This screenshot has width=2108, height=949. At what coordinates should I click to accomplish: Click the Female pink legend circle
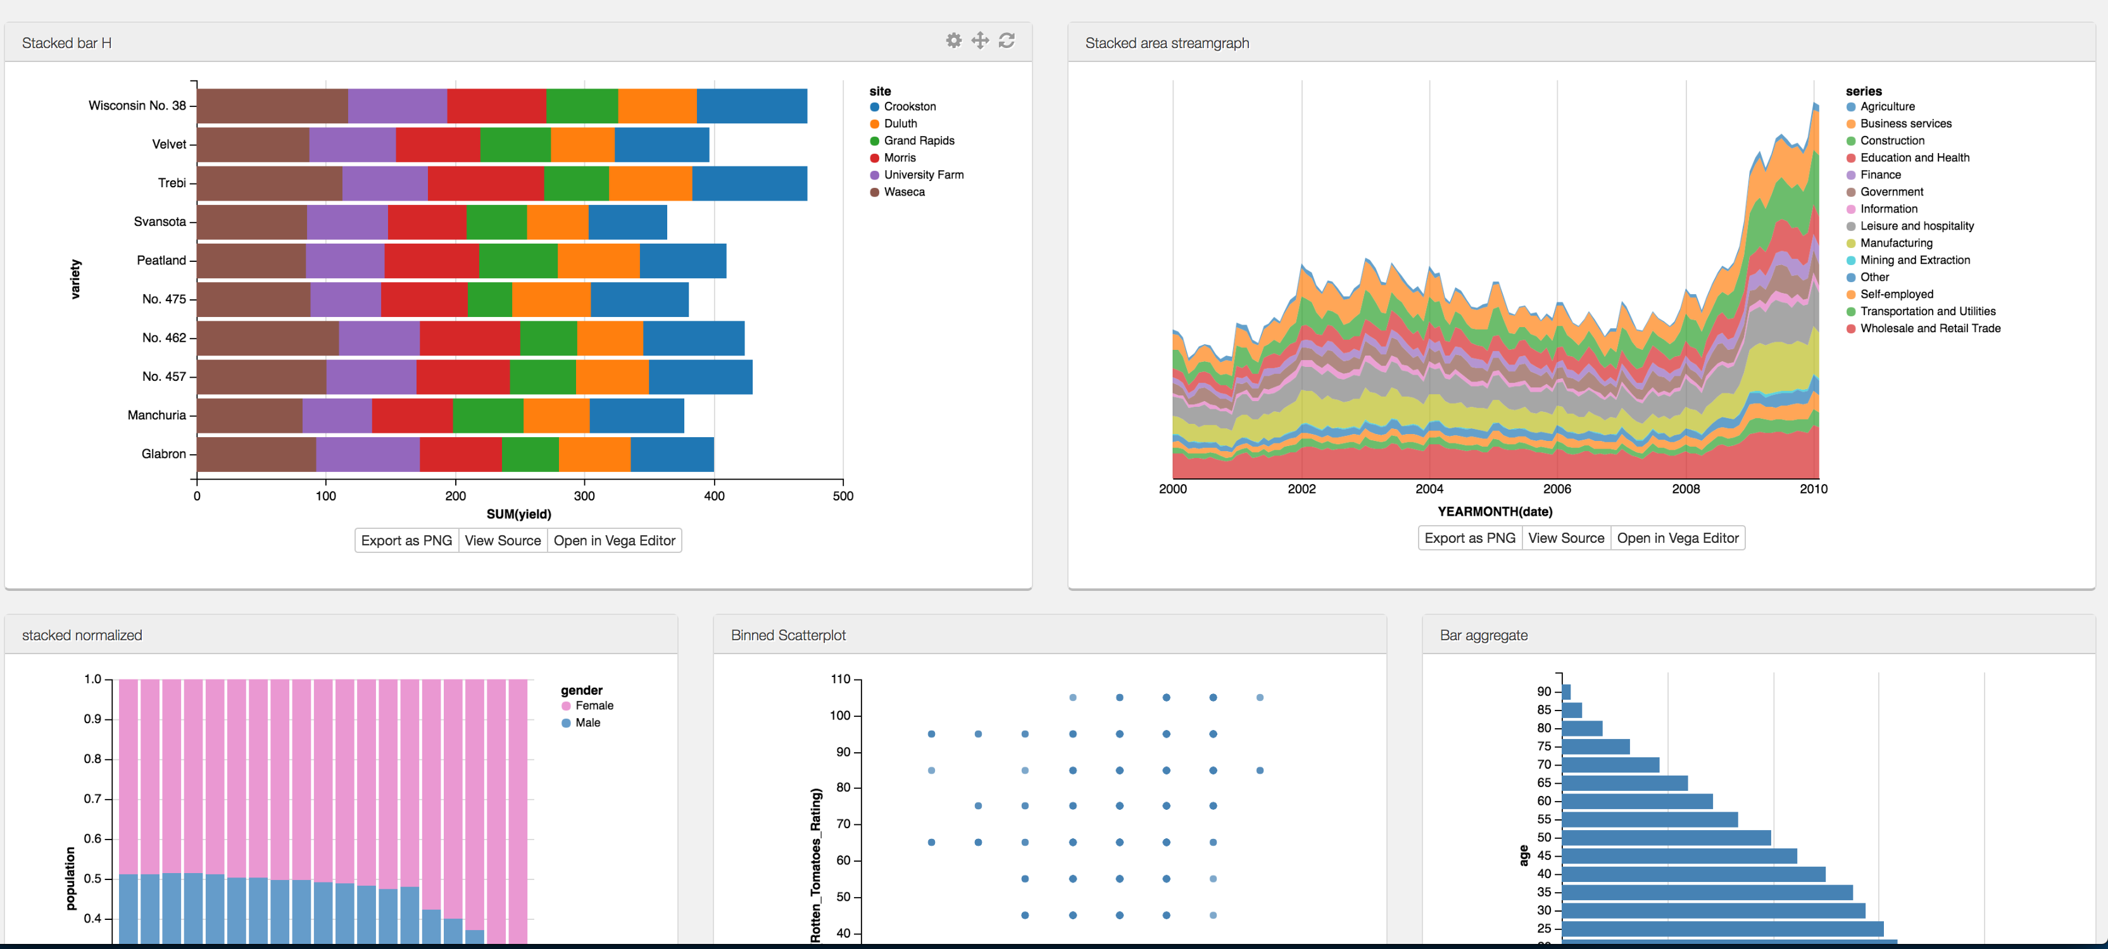(565, 706)
